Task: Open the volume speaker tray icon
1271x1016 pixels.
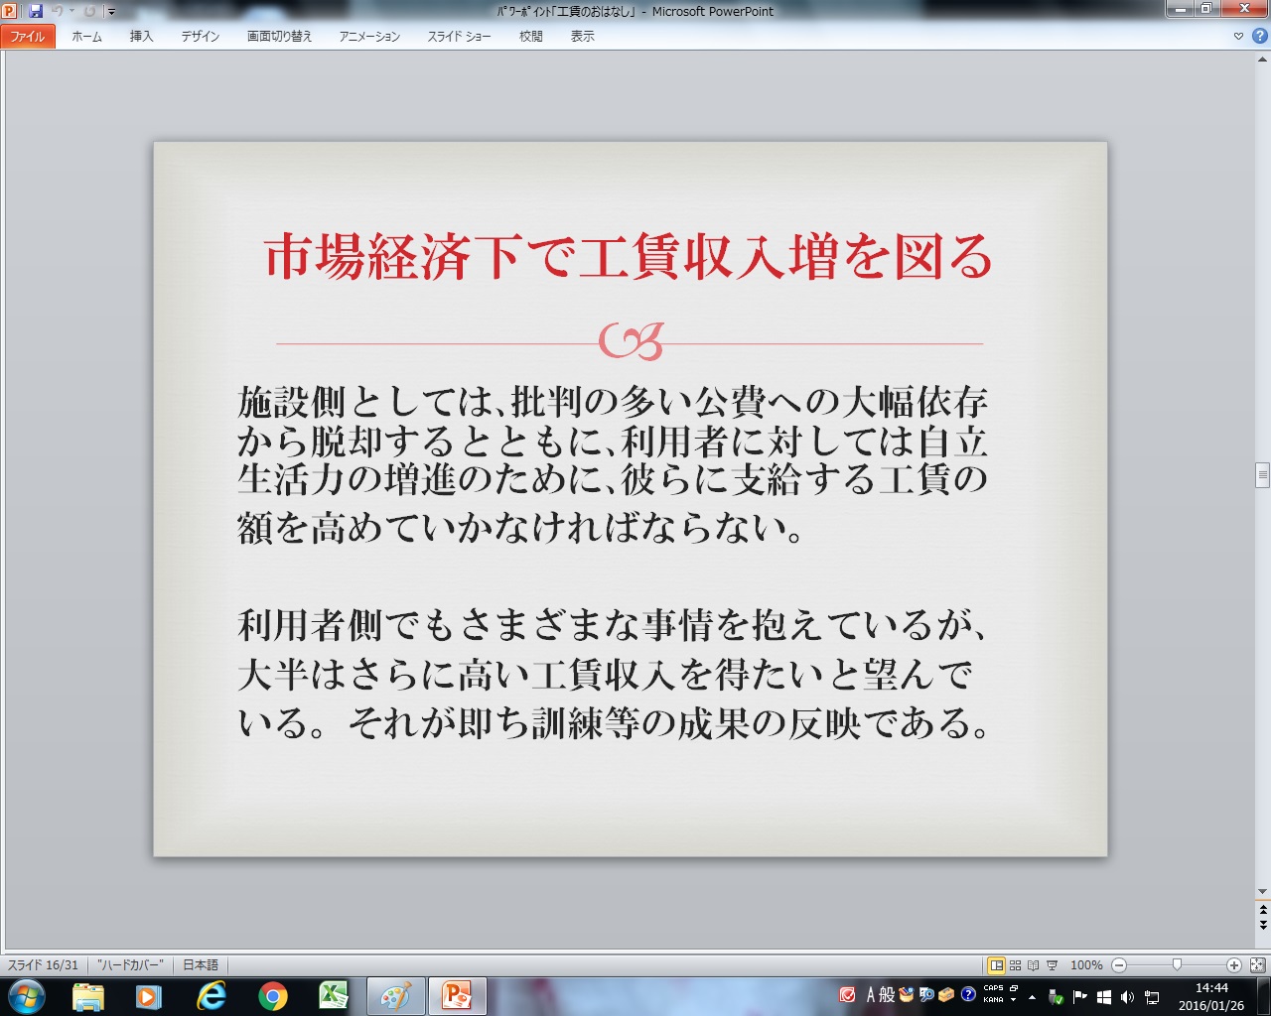Action: click(1128, 997)
